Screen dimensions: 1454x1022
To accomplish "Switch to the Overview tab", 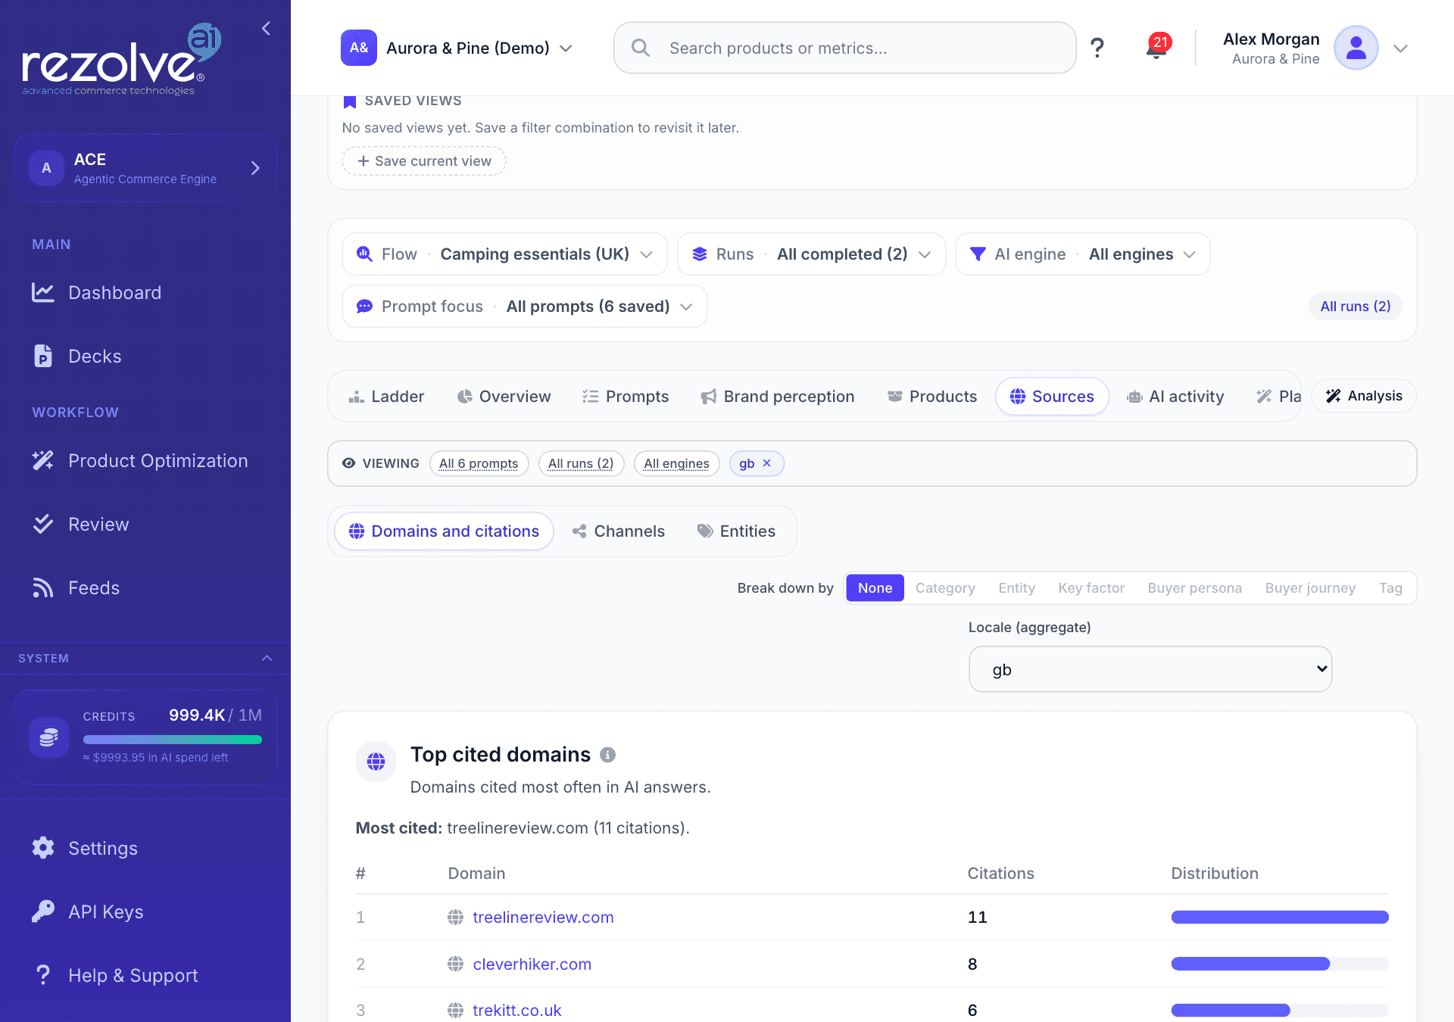I will tap(504, 397).
